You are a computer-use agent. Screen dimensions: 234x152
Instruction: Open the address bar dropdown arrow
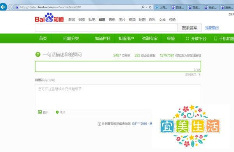[x=147, y=7]
